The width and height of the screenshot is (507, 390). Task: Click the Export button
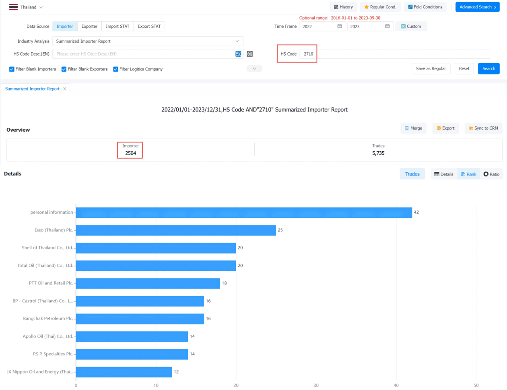coord(445,128)
